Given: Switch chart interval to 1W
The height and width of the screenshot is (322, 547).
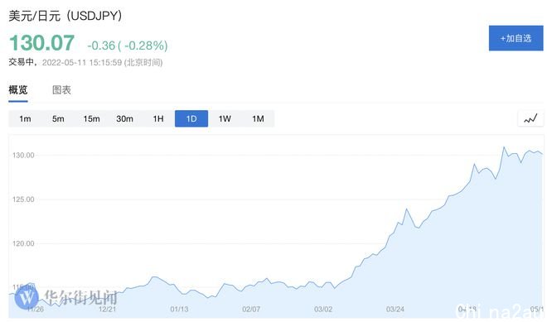Looking at the screenshot, I should [225, 118].
